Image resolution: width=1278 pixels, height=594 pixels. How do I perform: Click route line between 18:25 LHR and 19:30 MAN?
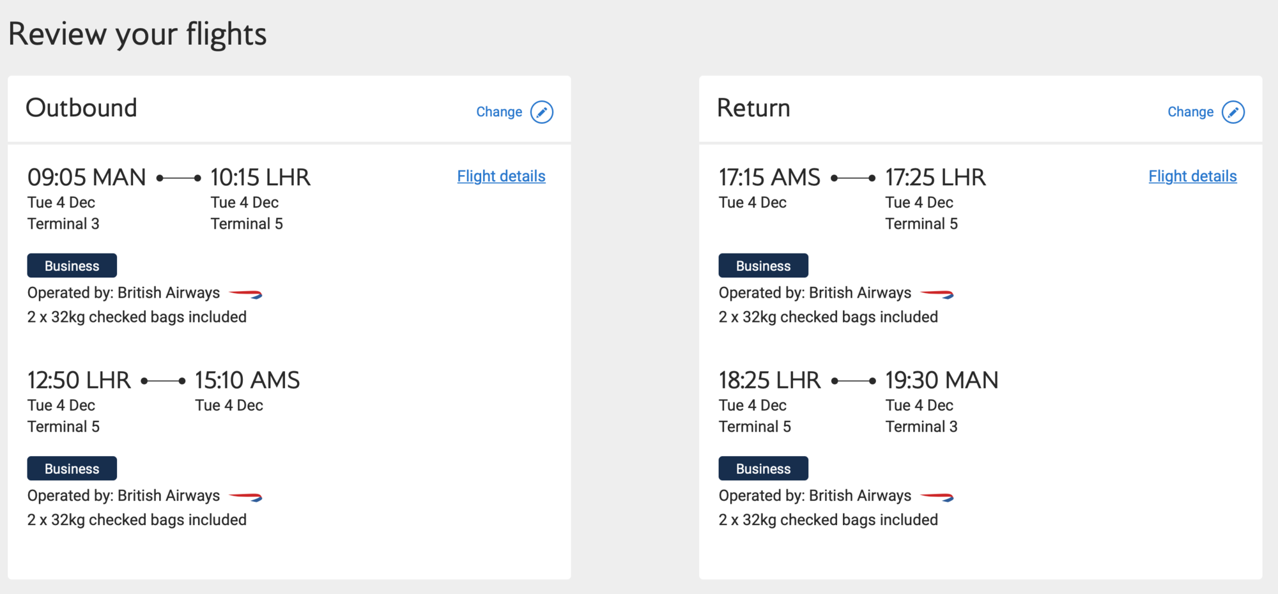[x=853, y=381]
